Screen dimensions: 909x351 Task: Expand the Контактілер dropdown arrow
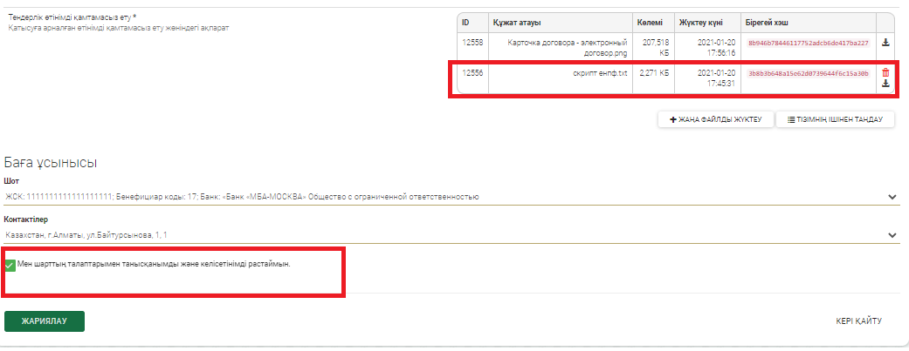point(892,235)
